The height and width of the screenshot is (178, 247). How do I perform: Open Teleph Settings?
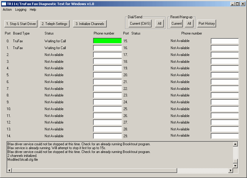(x=54, y=24)
